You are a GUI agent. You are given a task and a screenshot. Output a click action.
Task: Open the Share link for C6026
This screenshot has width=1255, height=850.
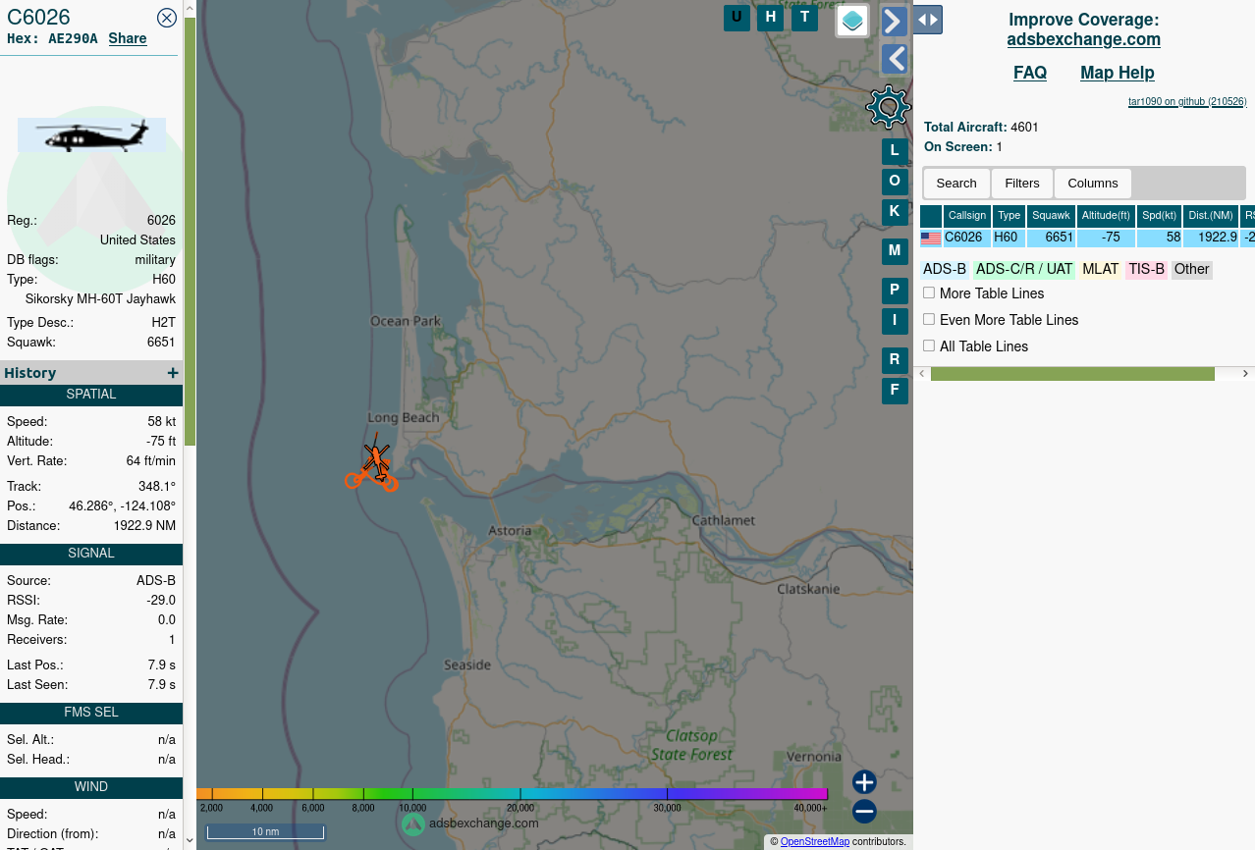128,38
